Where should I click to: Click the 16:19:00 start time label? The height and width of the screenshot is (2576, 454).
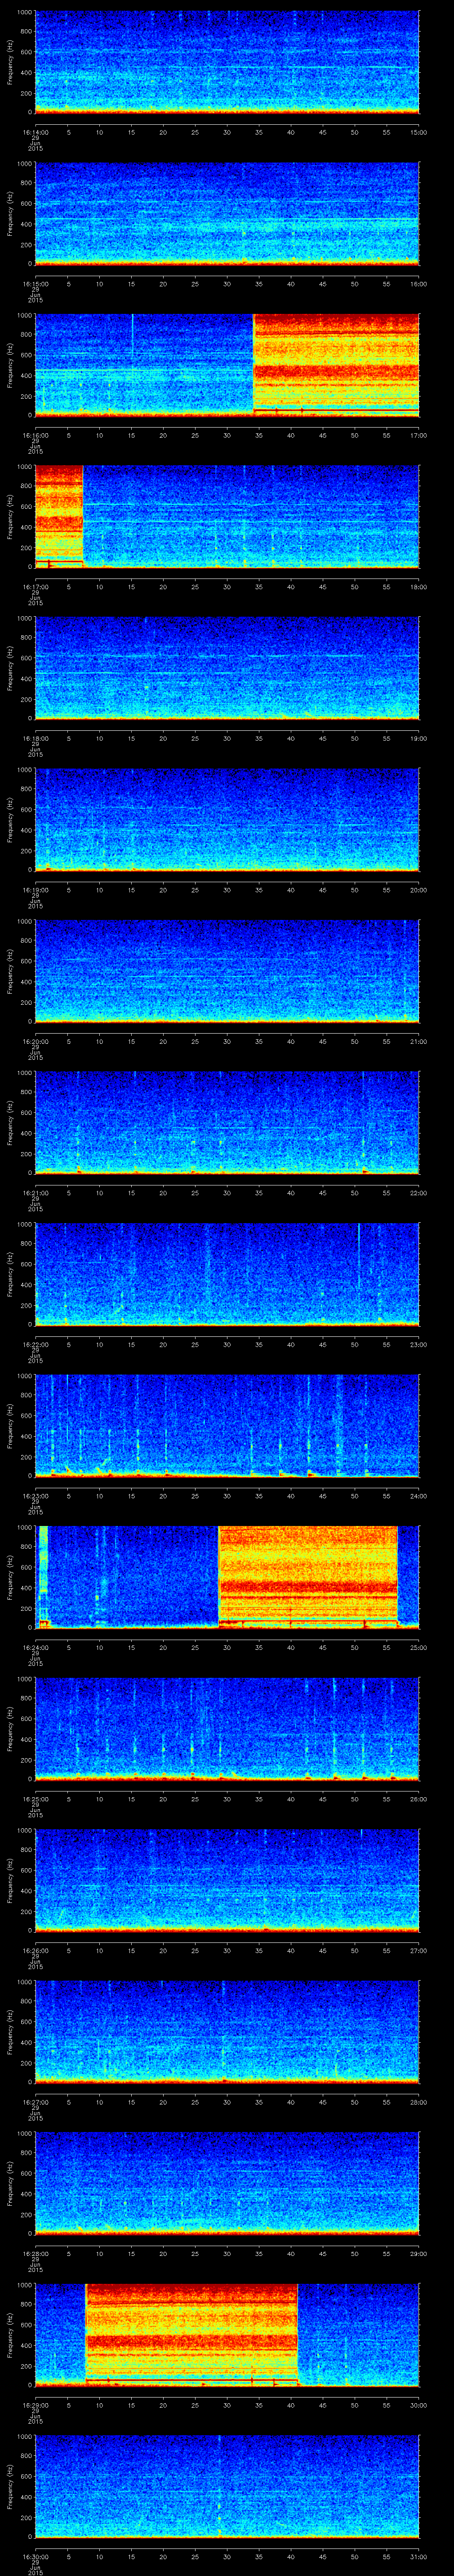35,890
